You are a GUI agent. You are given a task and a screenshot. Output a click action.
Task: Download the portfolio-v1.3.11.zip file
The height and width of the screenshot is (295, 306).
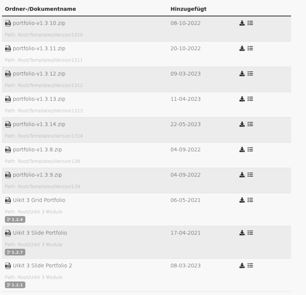tap(242, 48)
